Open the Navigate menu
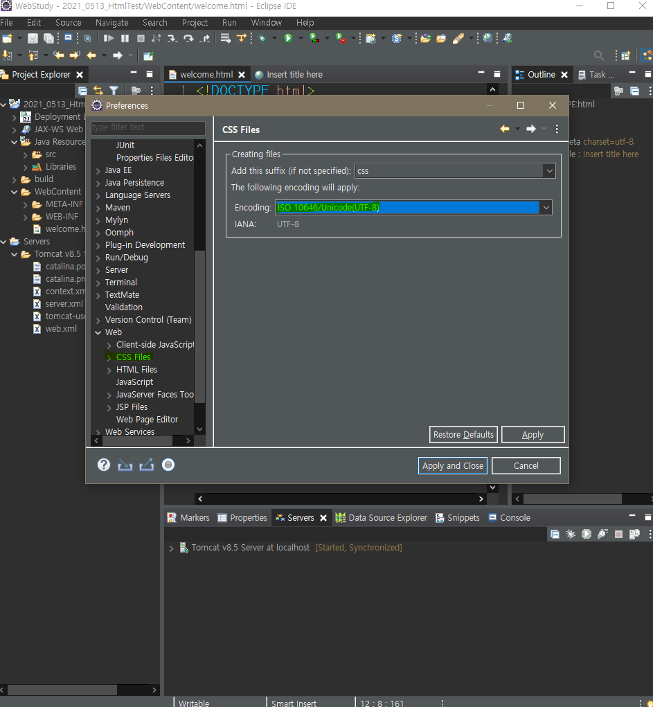Screen dimensions: 653x707 pyautogui.click(x=112, y=23)
